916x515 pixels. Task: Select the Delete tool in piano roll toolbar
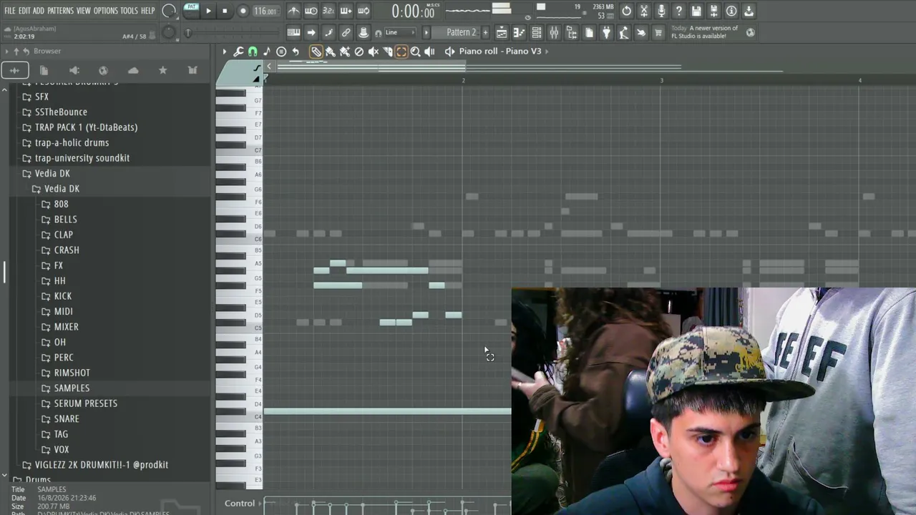(x=359, y=51)
